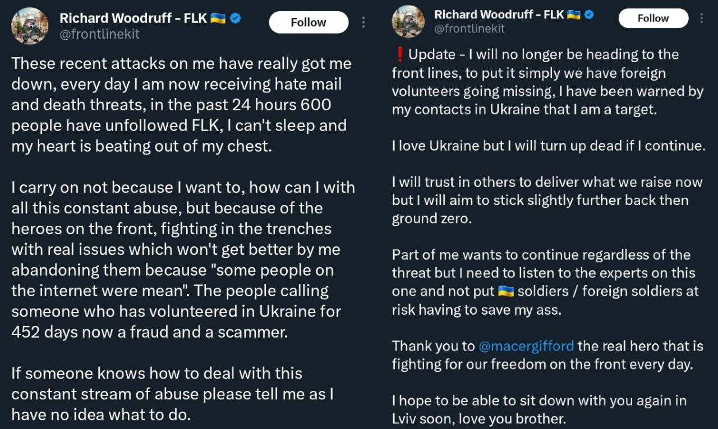Click the @frontlinekit handle on the right tweet
Viewport: 718px width, 429px height.
[470, 29]
